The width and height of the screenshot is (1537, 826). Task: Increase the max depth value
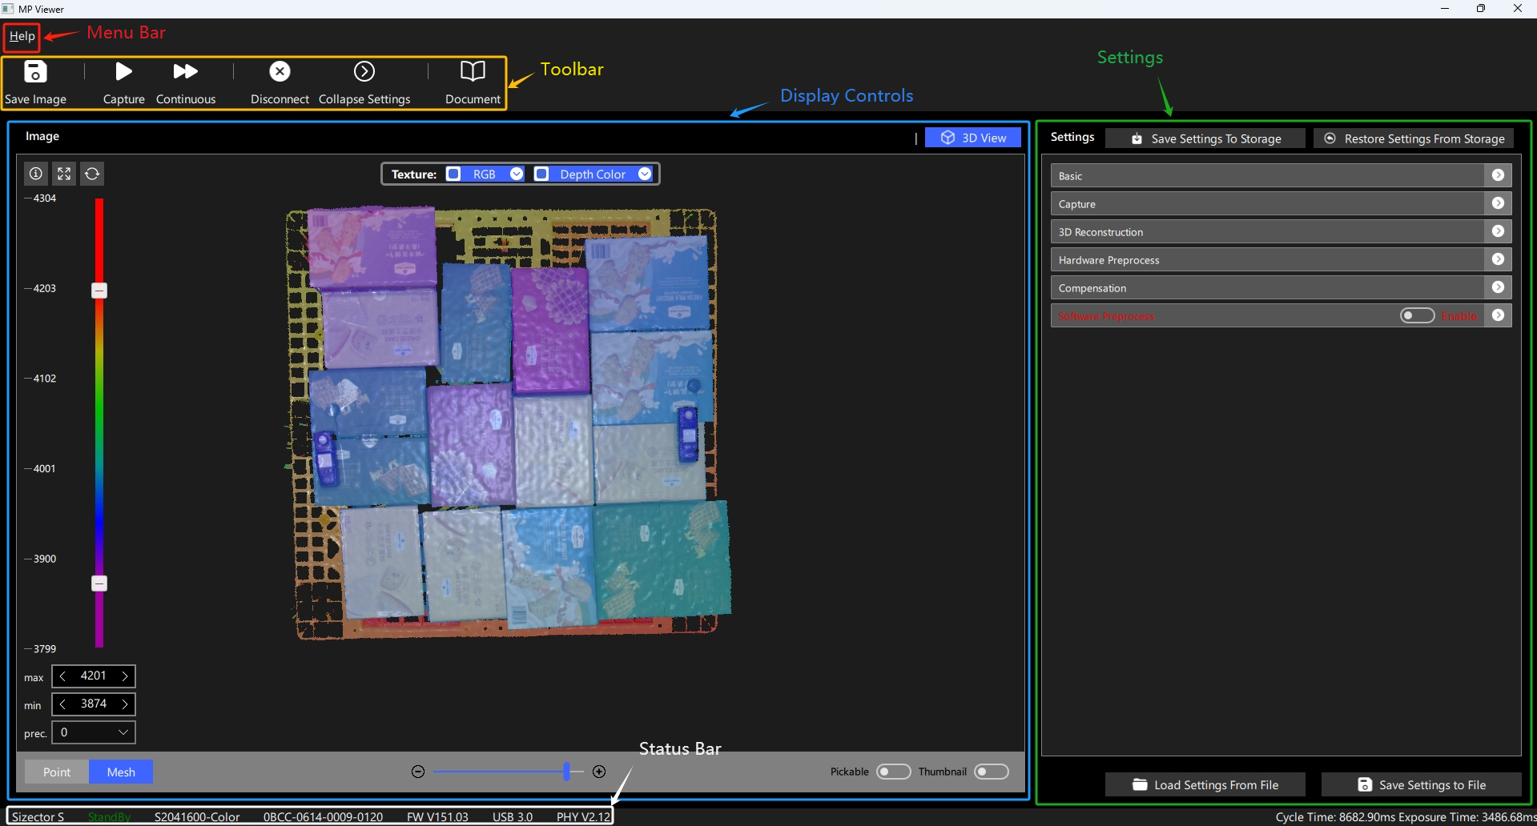point(125,676)
